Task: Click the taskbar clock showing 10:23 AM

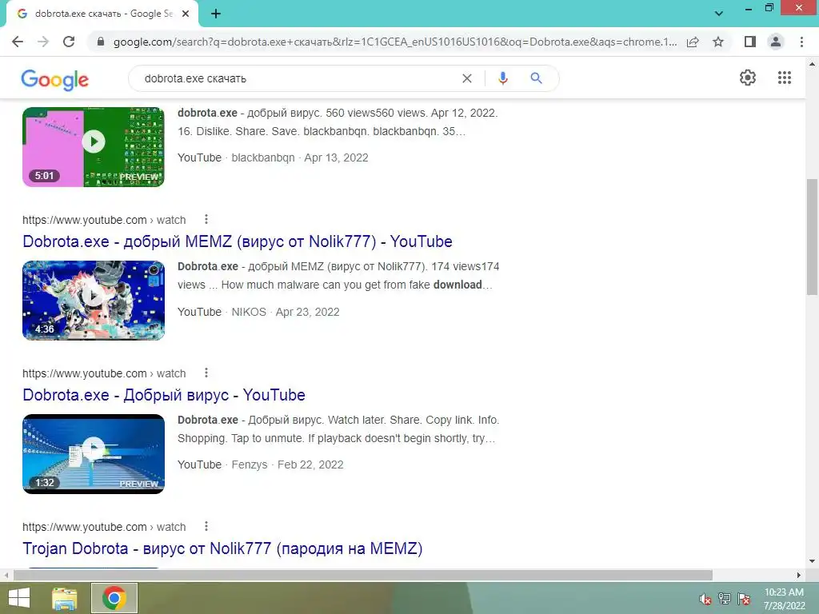Action: tap(784, 599)
